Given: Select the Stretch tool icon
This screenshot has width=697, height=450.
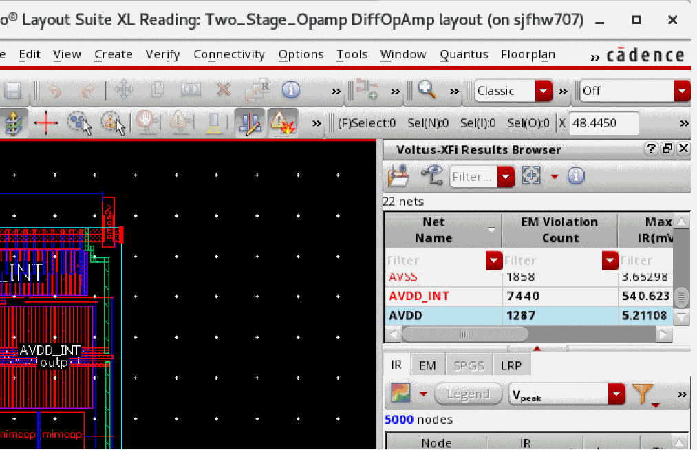Looking at the screenshot, I should click(191, 90).
